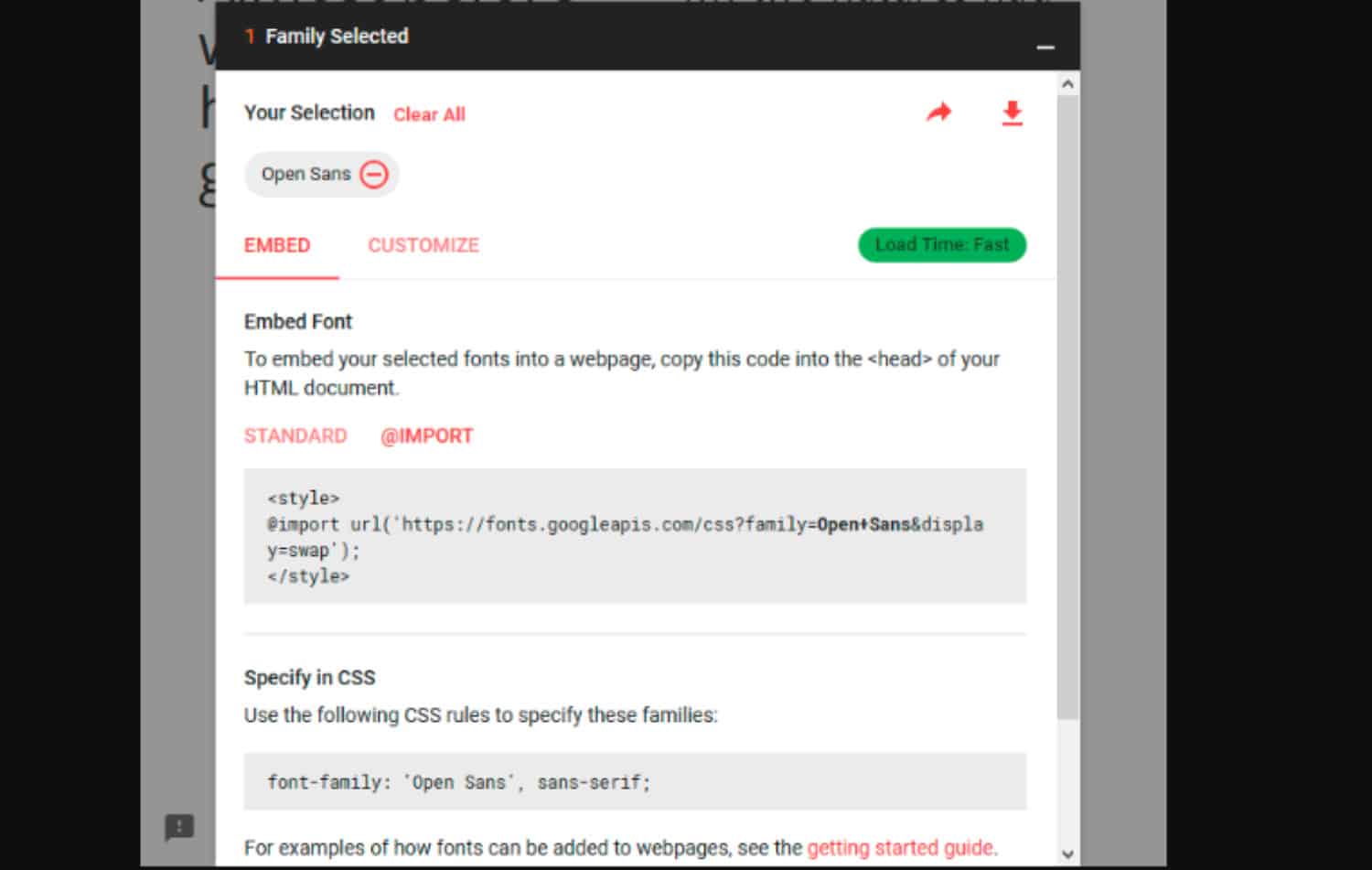Switch to the CUSTOMIZE tab
Image resolution: width=1372 pixels, height=870 pixels.
423,245
